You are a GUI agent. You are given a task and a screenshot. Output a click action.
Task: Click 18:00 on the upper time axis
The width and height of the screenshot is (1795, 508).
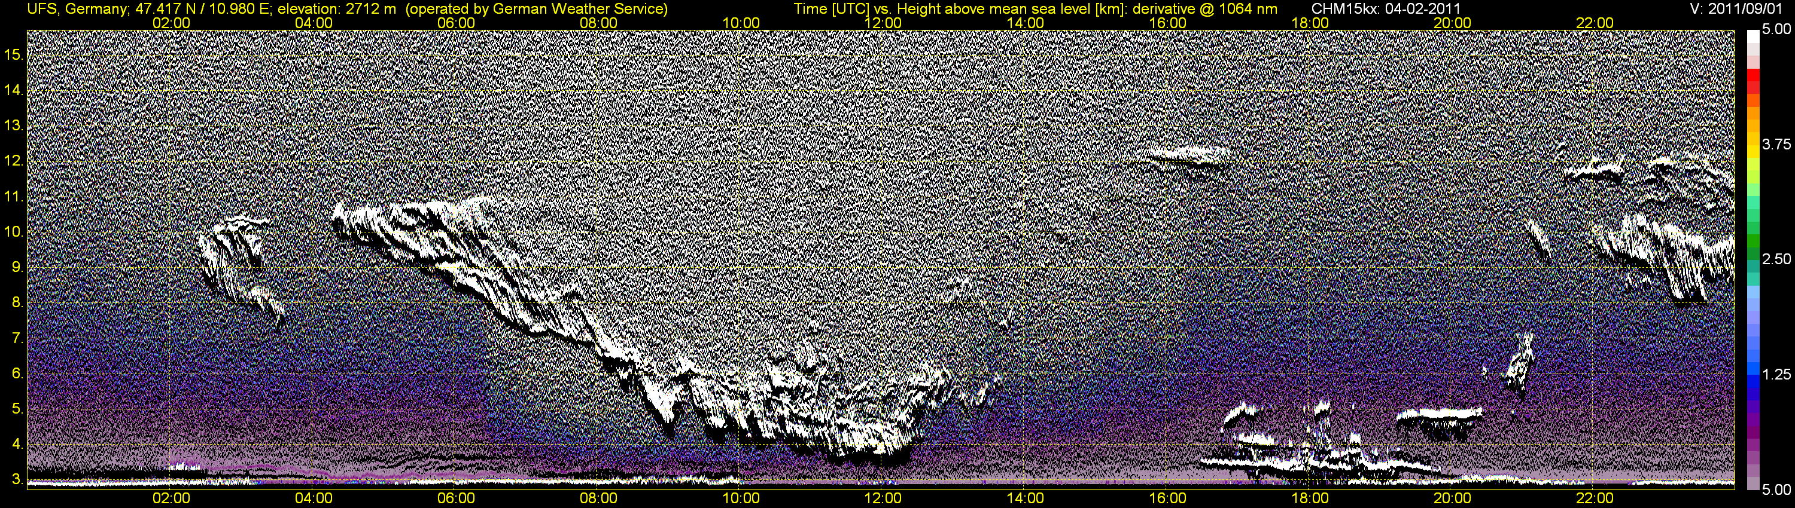pos(1310,23)
